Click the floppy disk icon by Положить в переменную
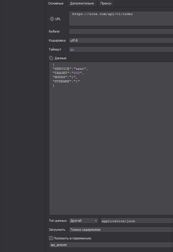Screen dimensions: 173x252 coord(51,238)
